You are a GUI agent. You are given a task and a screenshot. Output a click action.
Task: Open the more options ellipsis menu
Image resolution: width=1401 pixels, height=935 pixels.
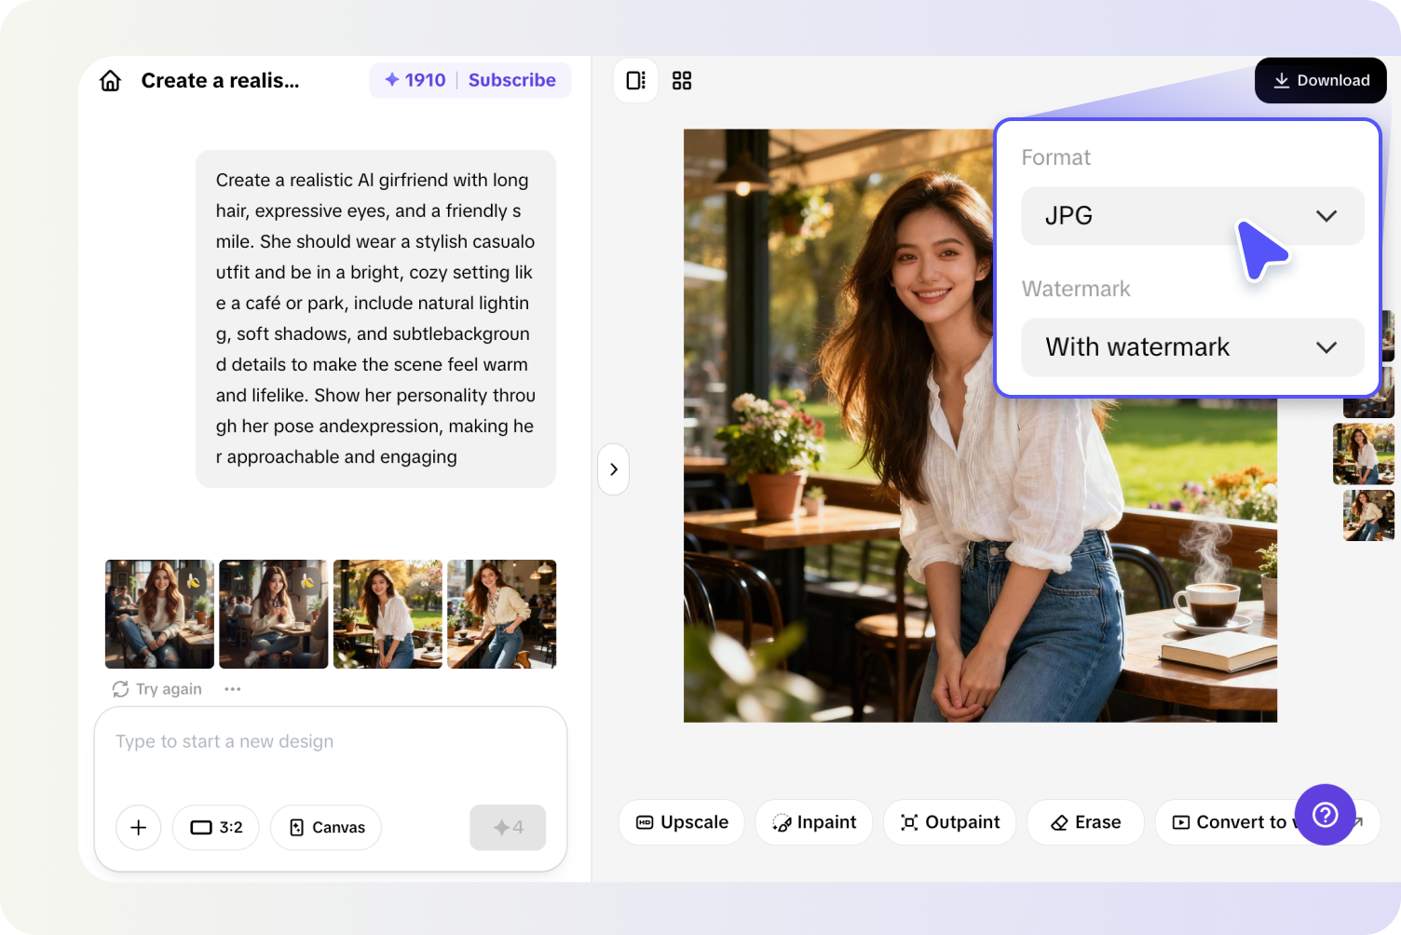click(x=232, y=688)
